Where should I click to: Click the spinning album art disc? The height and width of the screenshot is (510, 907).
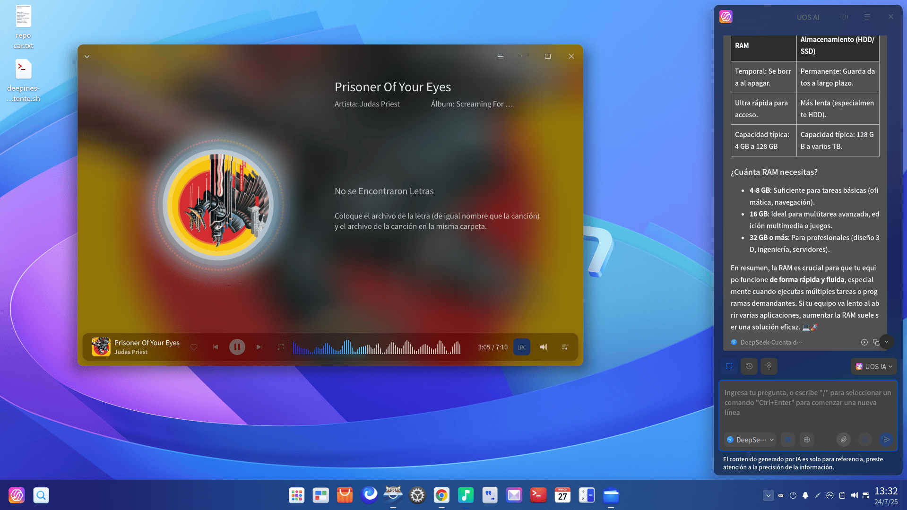(218, 205)
